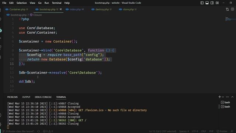Viewport: 236px width, 133px height.
Task: Open the launch profile dropdown beside plus
Action: [x=223, y=97]
